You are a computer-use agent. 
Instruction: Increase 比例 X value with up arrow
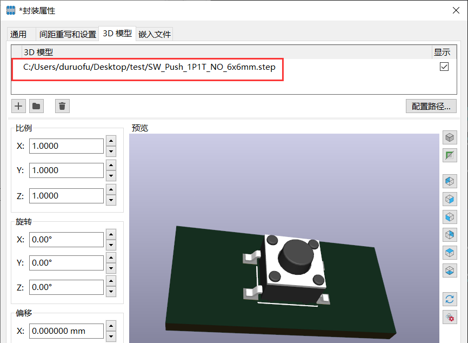coord(111,141)
